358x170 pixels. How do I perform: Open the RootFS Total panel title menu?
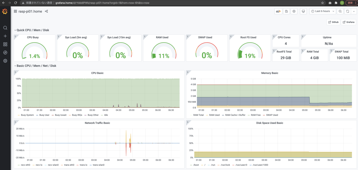[x=284, y=52]
